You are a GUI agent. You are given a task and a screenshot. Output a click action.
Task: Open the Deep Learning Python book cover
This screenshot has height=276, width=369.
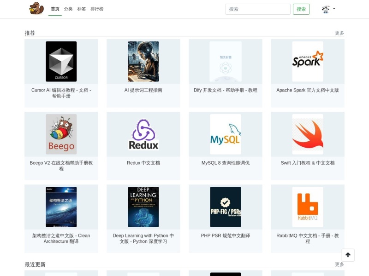click(143, 207)
